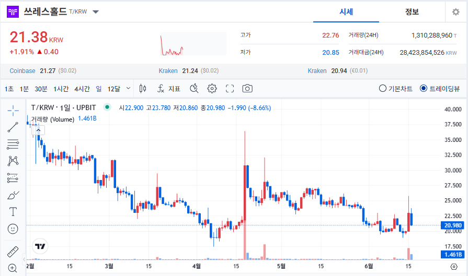Click the 지표 indicators label
Image resolution: width=468 pixels, height=276 pixels.
174,89
